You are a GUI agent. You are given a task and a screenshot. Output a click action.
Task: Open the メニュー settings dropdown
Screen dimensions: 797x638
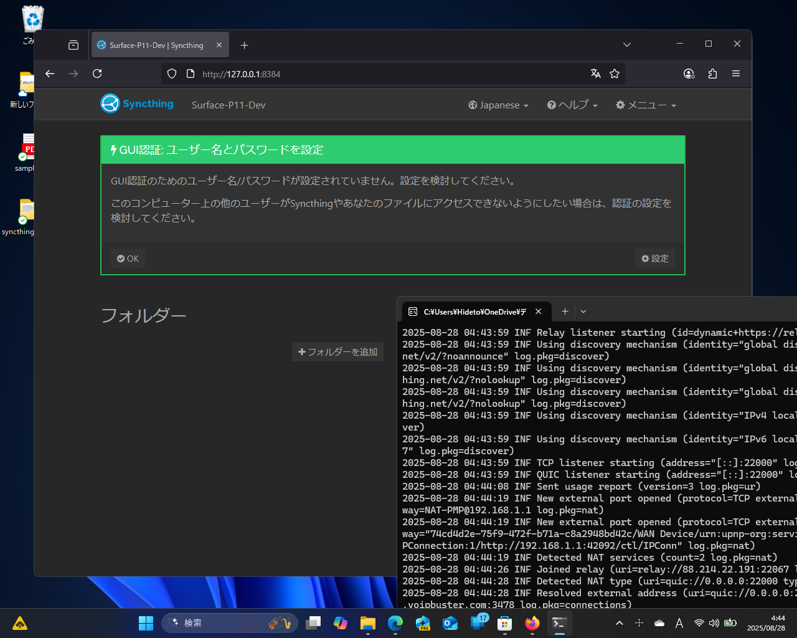[x=646, y=105]
